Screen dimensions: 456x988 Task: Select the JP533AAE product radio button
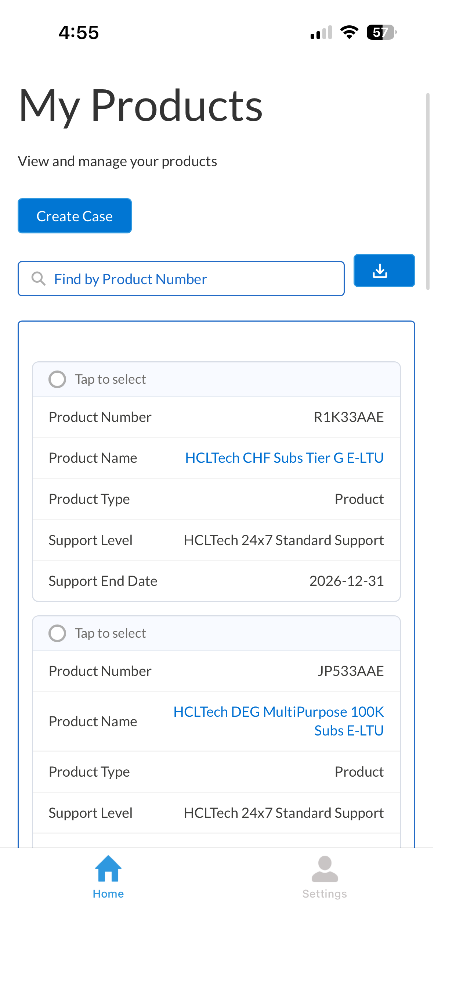pyautogui.click(x=57, y=633)
